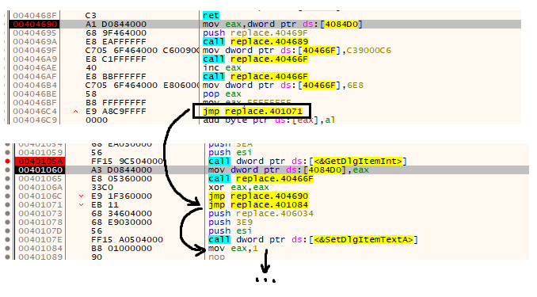This screenshot has width=537, height=297.
Task: Click the 'mov eax,1' instruction
Action: point(233,249)
